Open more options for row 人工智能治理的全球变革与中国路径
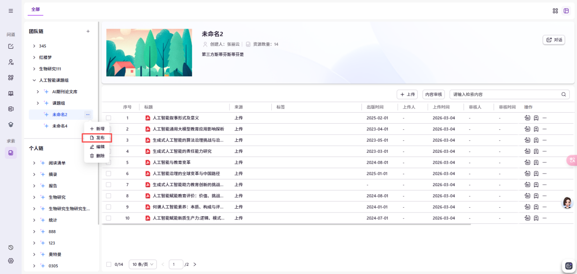577x274 pixels. click(x=544, y=173)
